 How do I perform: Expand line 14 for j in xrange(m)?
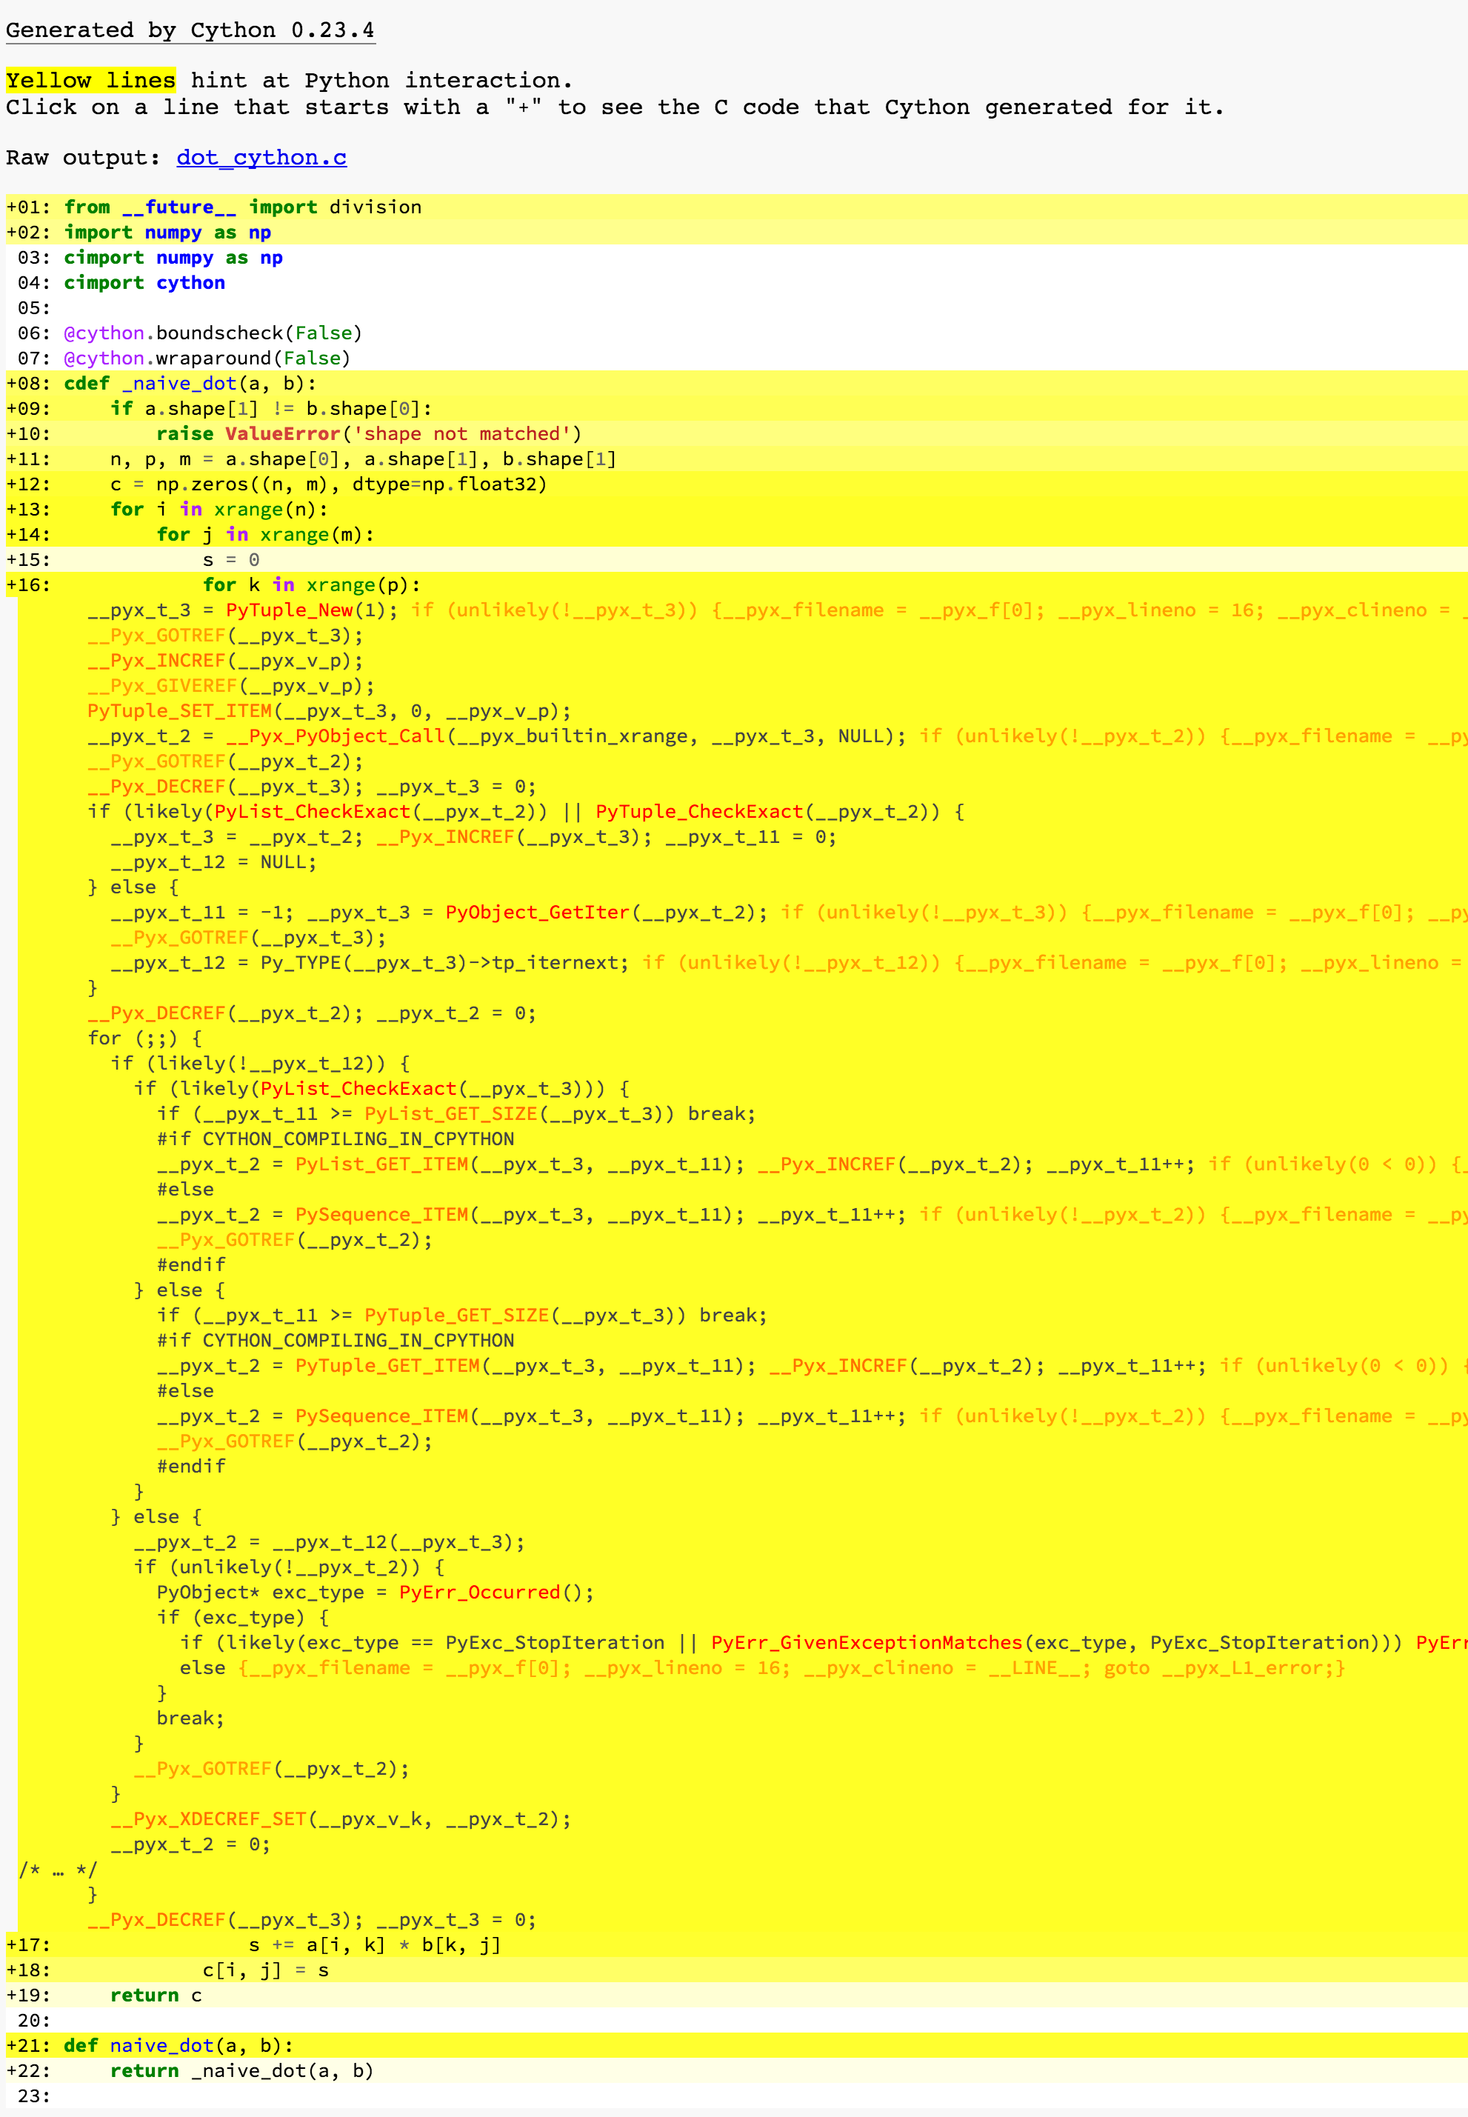(x=265, y=534)
